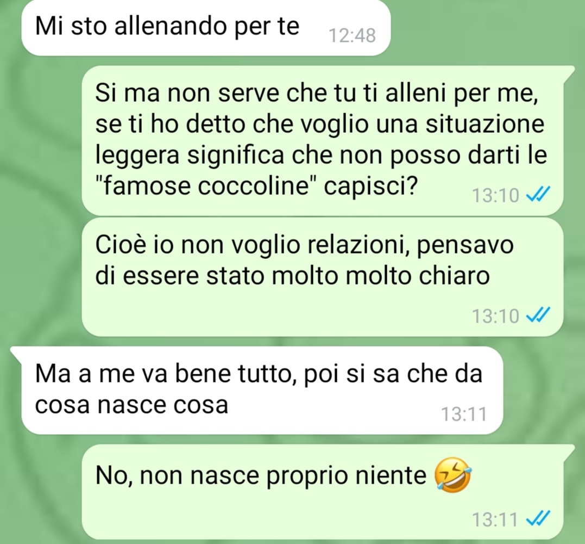Click read-receipt checkmarks on the 'proprio niente' message
The image size is (585, 544).
(538, 518)
